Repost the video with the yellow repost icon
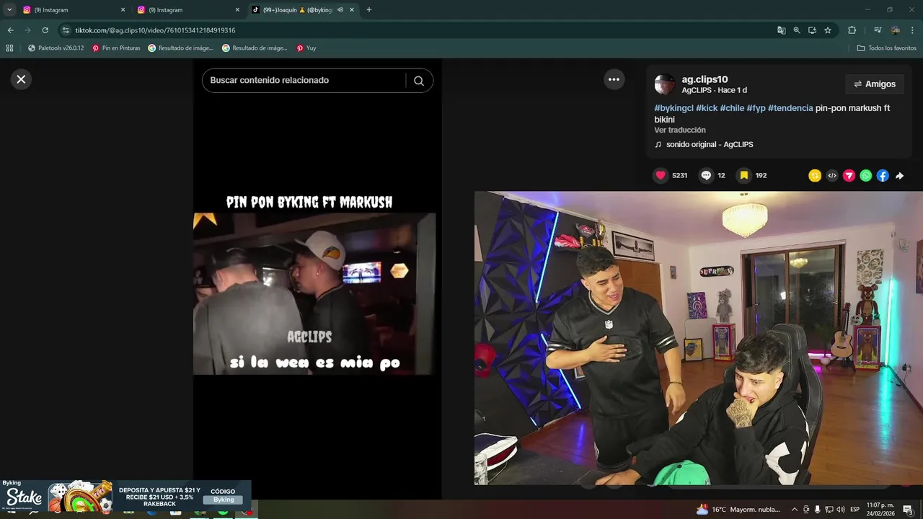Image resolution: width=923 pixels, height=519 pixels. pyautogui.click(x=815, y=175)
